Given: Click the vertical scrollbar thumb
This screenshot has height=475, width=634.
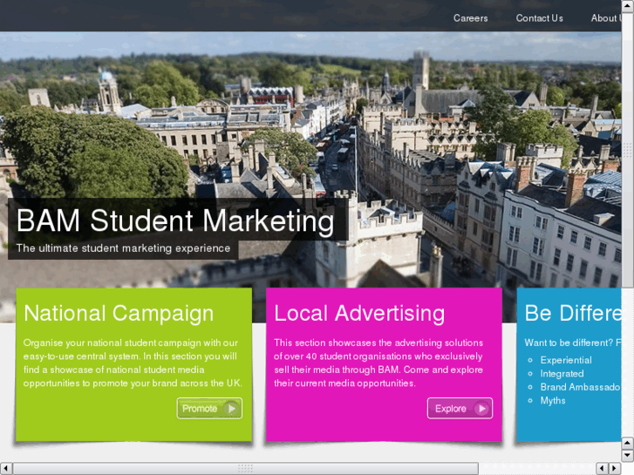Looking at the screenshot, I should (628, 150).
